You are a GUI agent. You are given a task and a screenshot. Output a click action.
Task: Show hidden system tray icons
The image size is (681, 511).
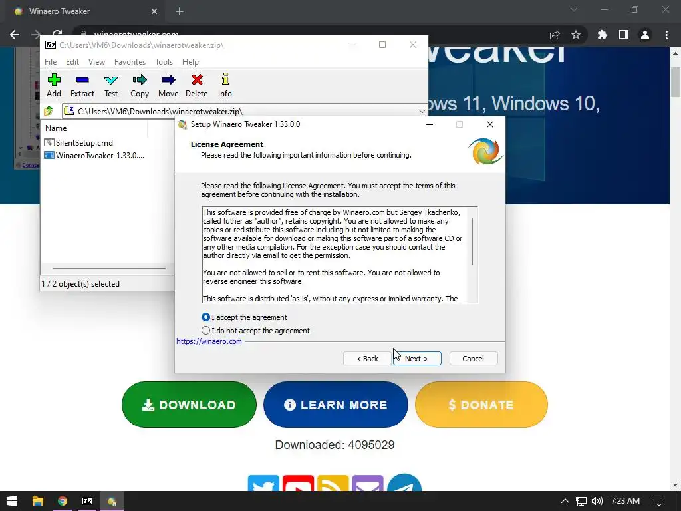(x=565, y=501)
